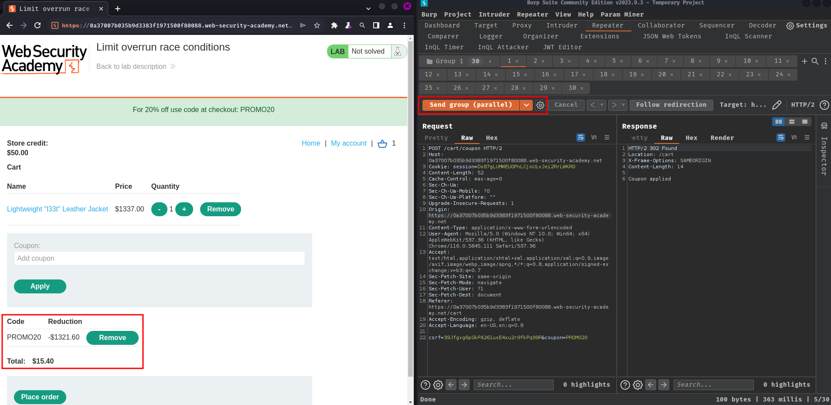Open a new browser tab

tap(117, 8)
